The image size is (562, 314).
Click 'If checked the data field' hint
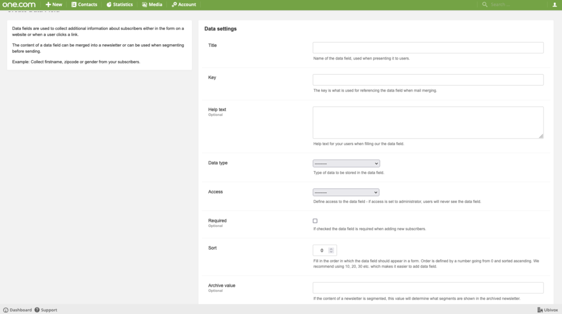pos(369,229)
